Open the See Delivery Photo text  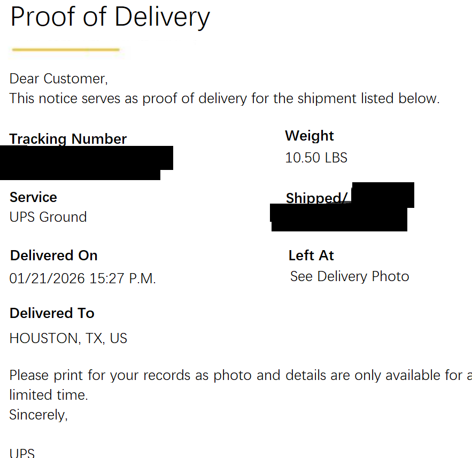[x=350, y=276]
